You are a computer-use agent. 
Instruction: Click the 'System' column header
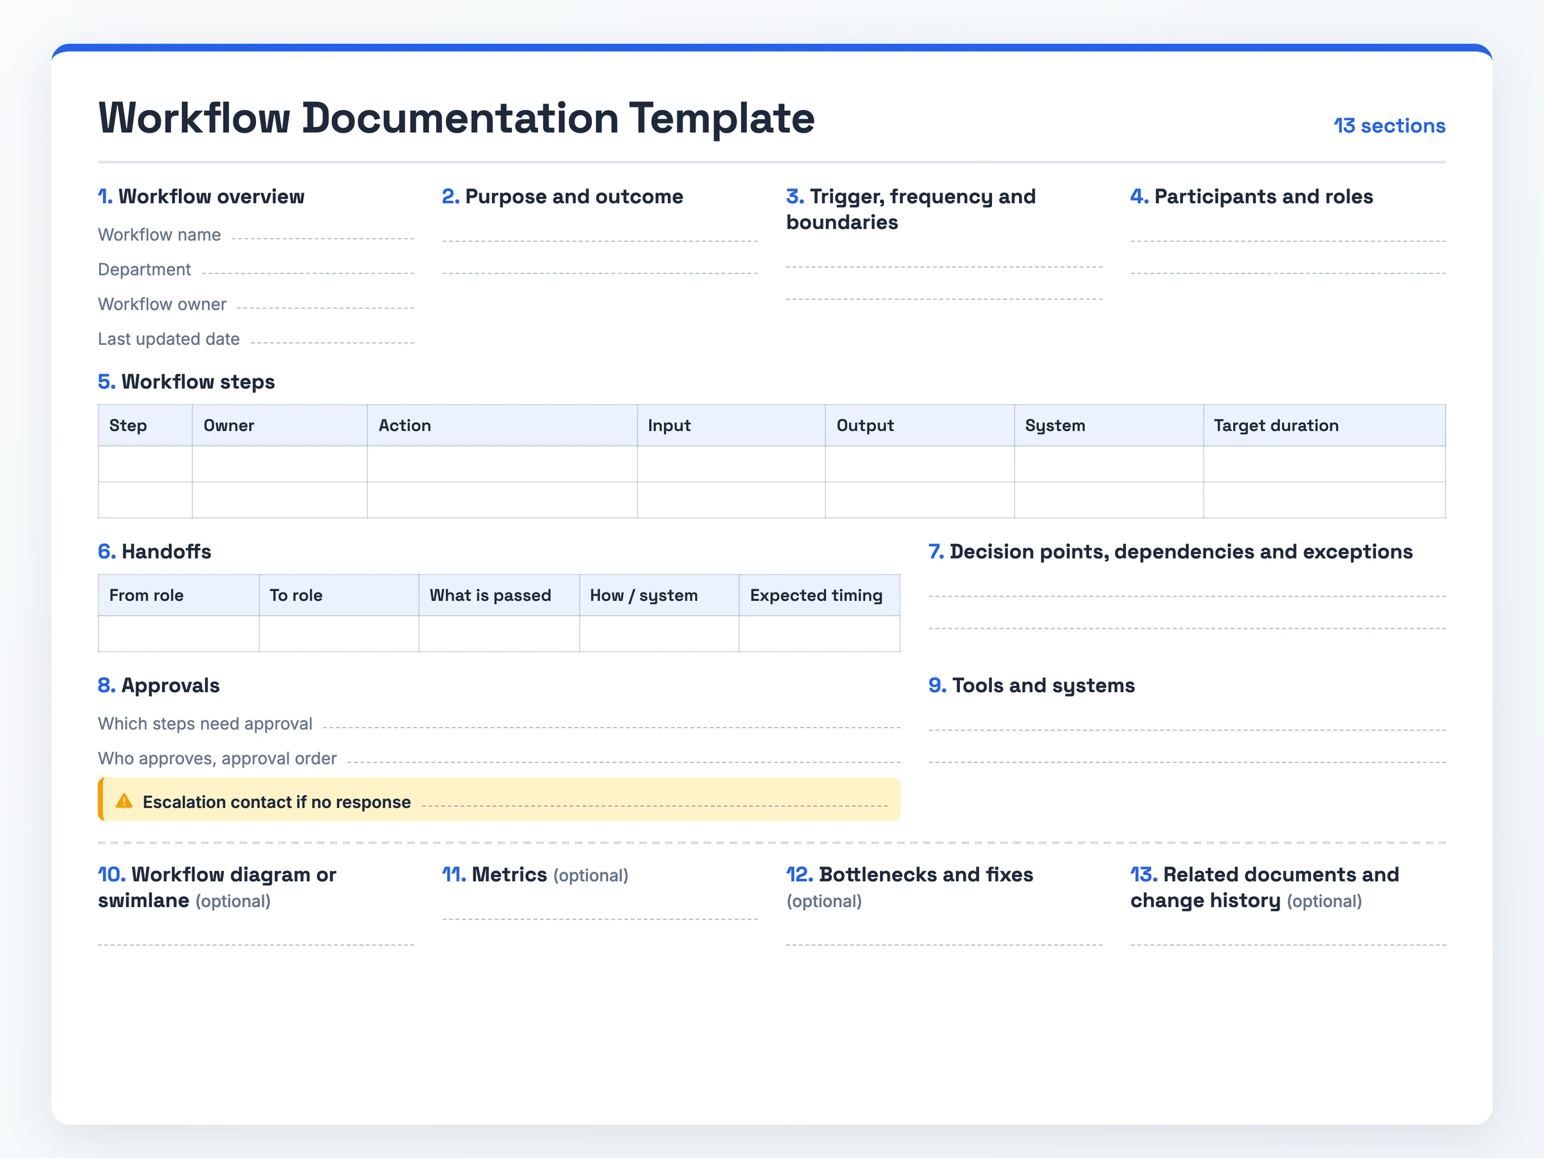pyautogui.click(x=1109, y=426)
